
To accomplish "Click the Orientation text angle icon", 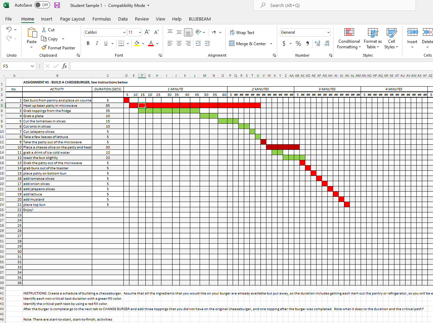I will 198,32.
